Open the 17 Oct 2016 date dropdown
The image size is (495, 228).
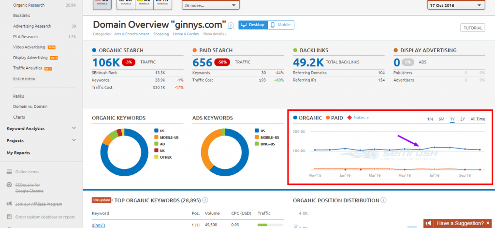[456, 5]
